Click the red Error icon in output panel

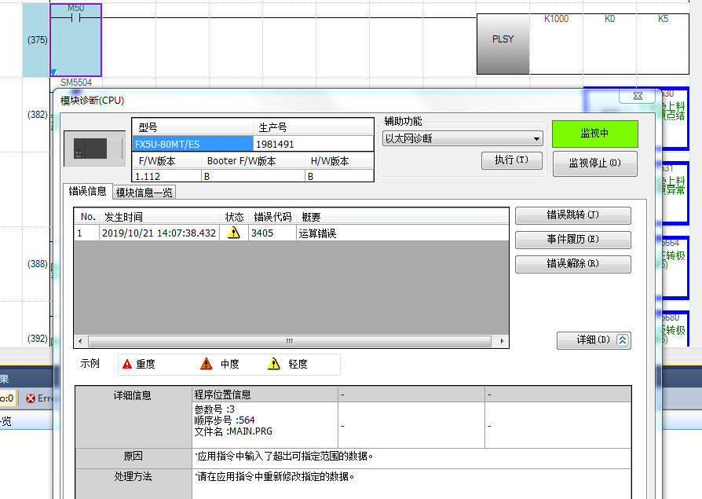tap(31, 398)
